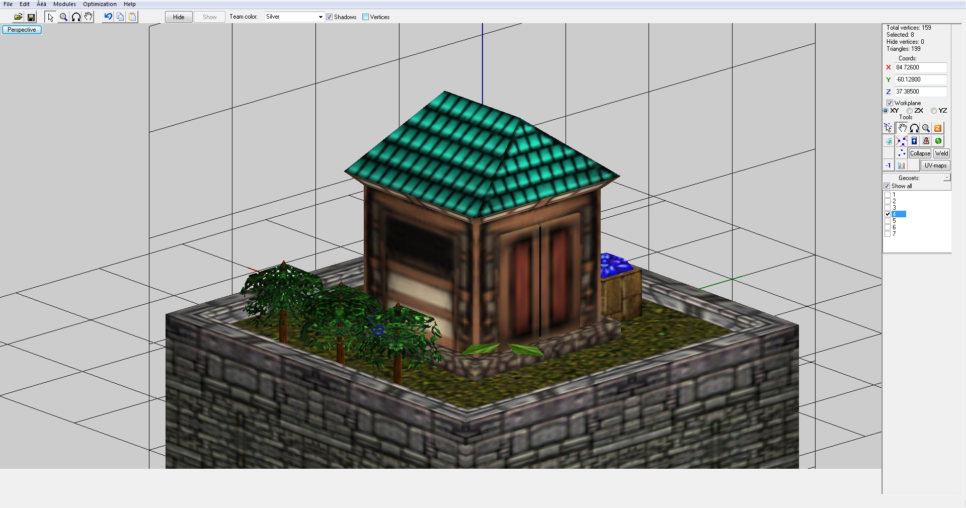The width and height of the screenshot is (966, 508).
Task: Click the red arrow icon in Tools panel
Action: pos(926,141)
